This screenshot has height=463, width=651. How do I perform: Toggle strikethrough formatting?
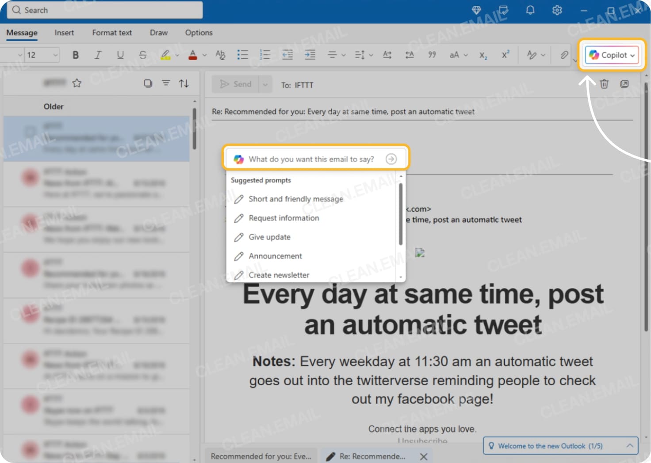point(143,55)
